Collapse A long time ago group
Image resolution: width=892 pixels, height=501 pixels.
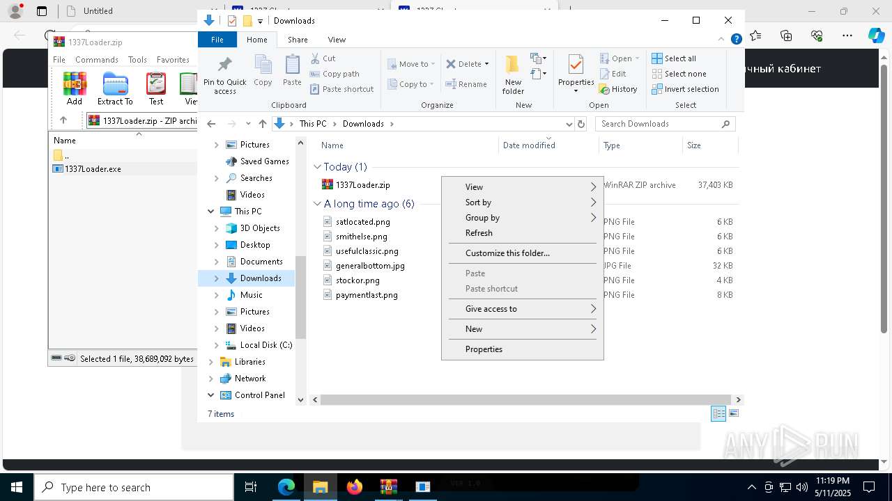click(317, 204)
